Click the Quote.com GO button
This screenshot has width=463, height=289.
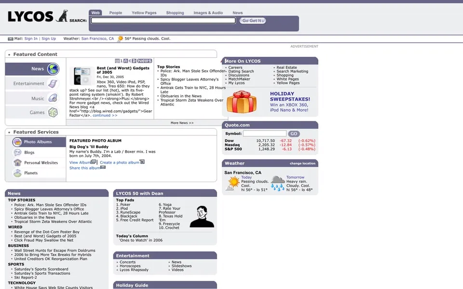pyautogui.click(x=294, y=133)
